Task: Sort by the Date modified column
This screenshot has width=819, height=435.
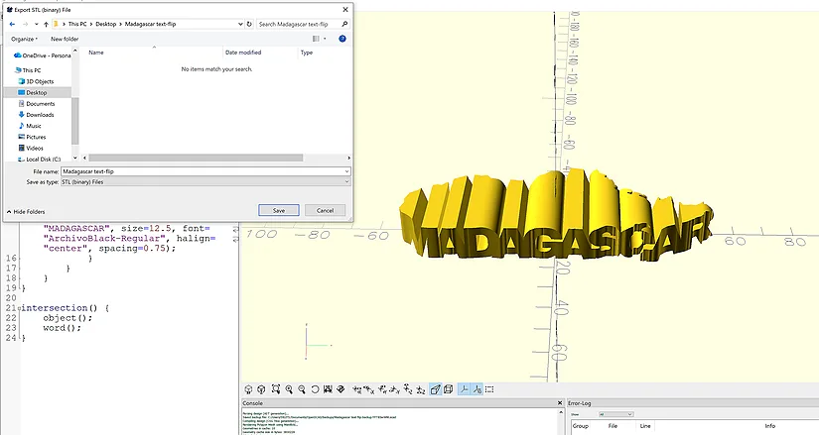Action: click(x=243, y=53)
